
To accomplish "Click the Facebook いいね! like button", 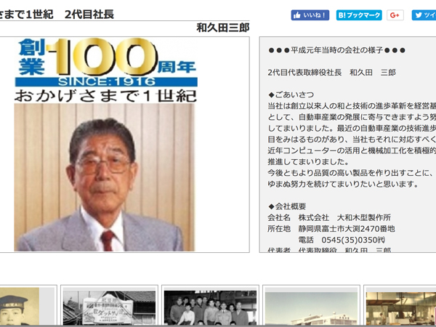I will tap(310, 15).
